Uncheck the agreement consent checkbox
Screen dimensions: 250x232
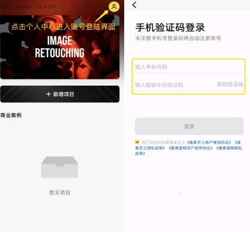[x=137, y=142]
